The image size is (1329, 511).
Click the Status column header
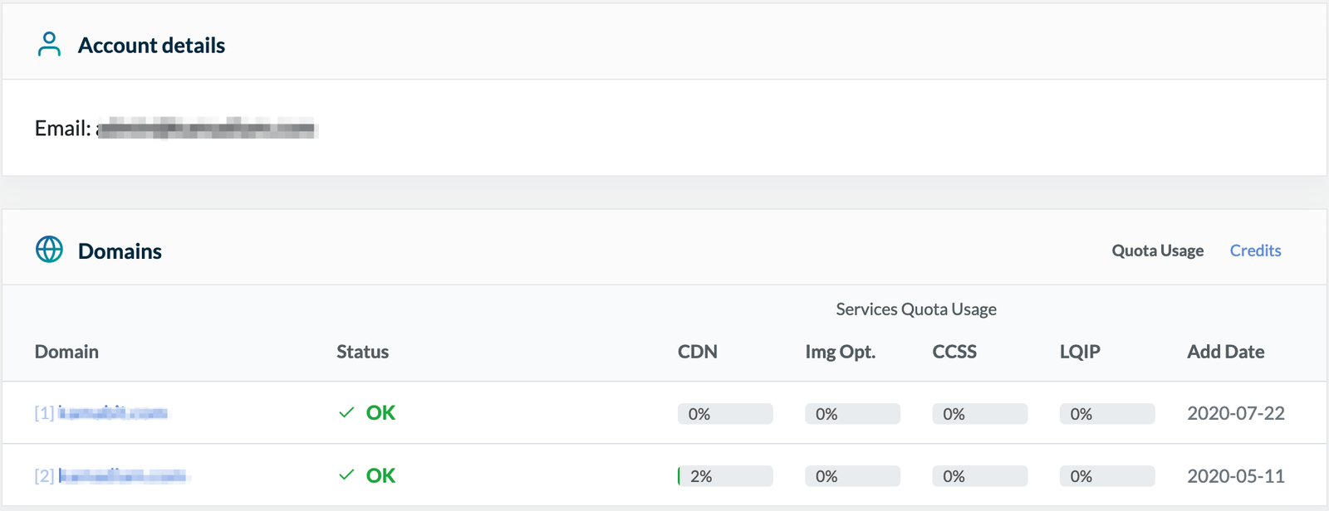(362, 352)
